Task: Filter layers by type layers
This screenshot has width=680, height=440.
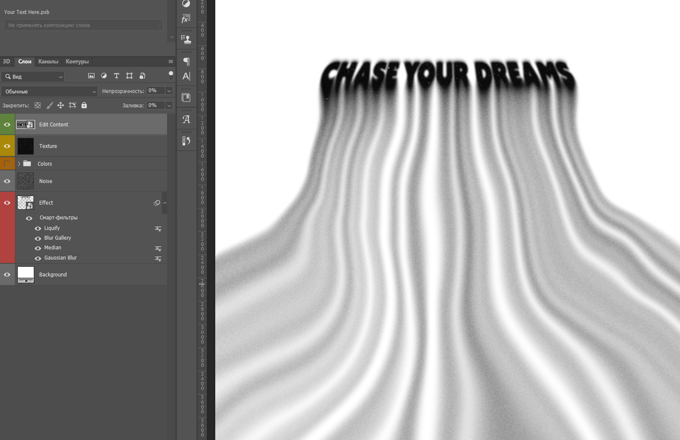Action: 117,76
